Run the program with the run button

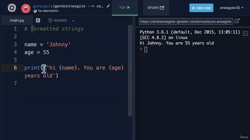pyautogui.click(x=125, y=7)
